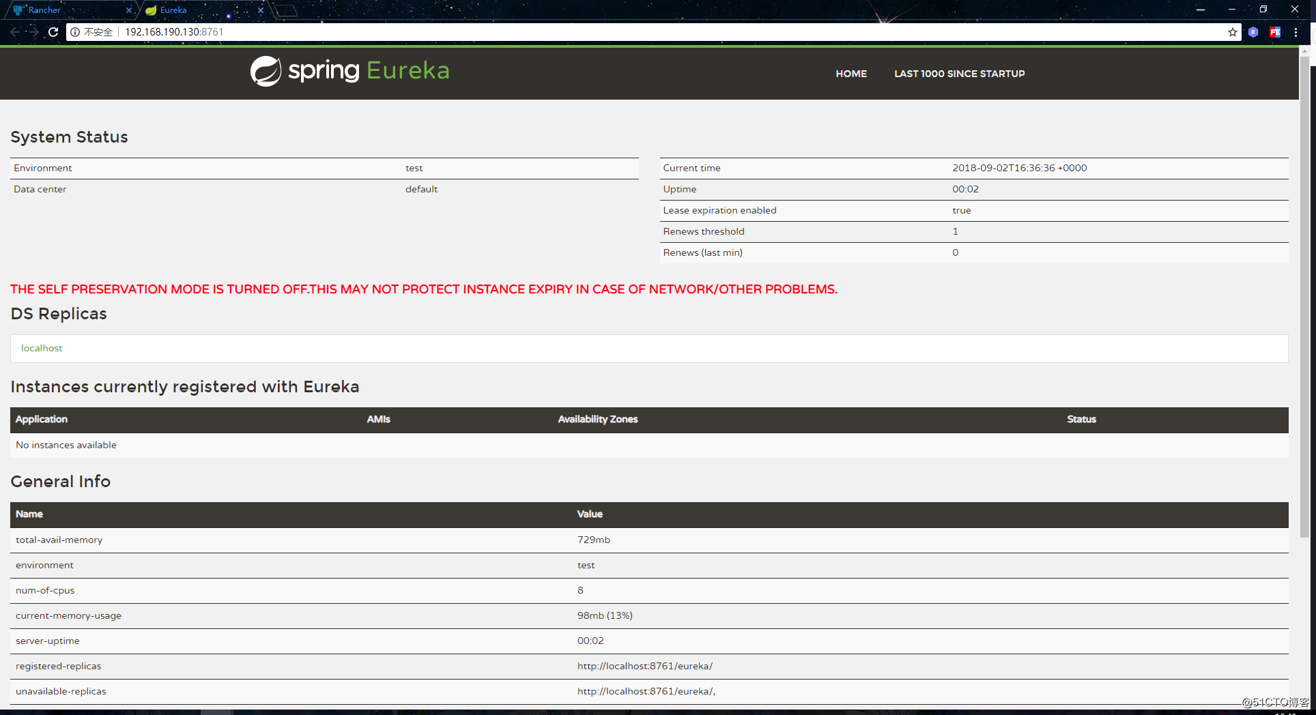Open LAST 1000 SINCE STARTUP page

pyautogui.click(x=960, y=74)
